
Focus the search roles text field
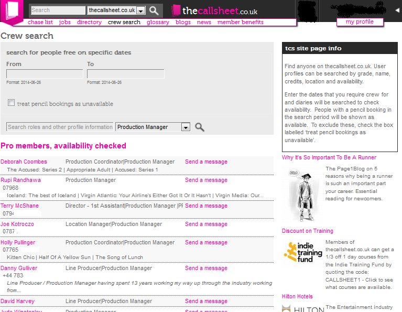click(60, 127)
